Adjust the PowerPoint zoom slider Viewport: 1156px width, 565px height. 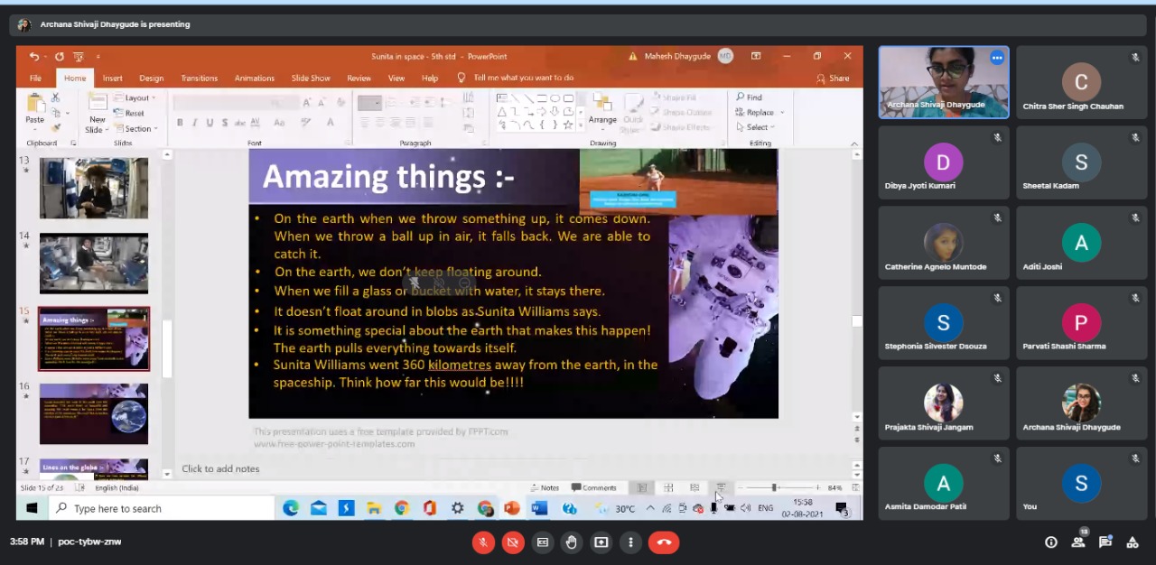pyautogui.click(x=774, y=487)
